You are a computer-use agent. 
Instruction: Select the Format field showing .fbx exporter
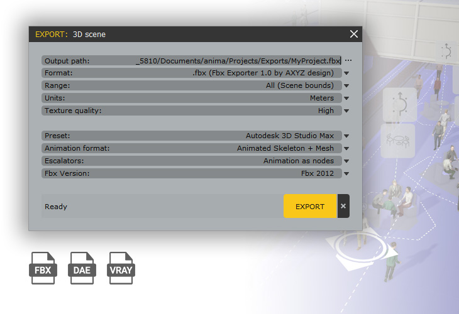point(191,73)
